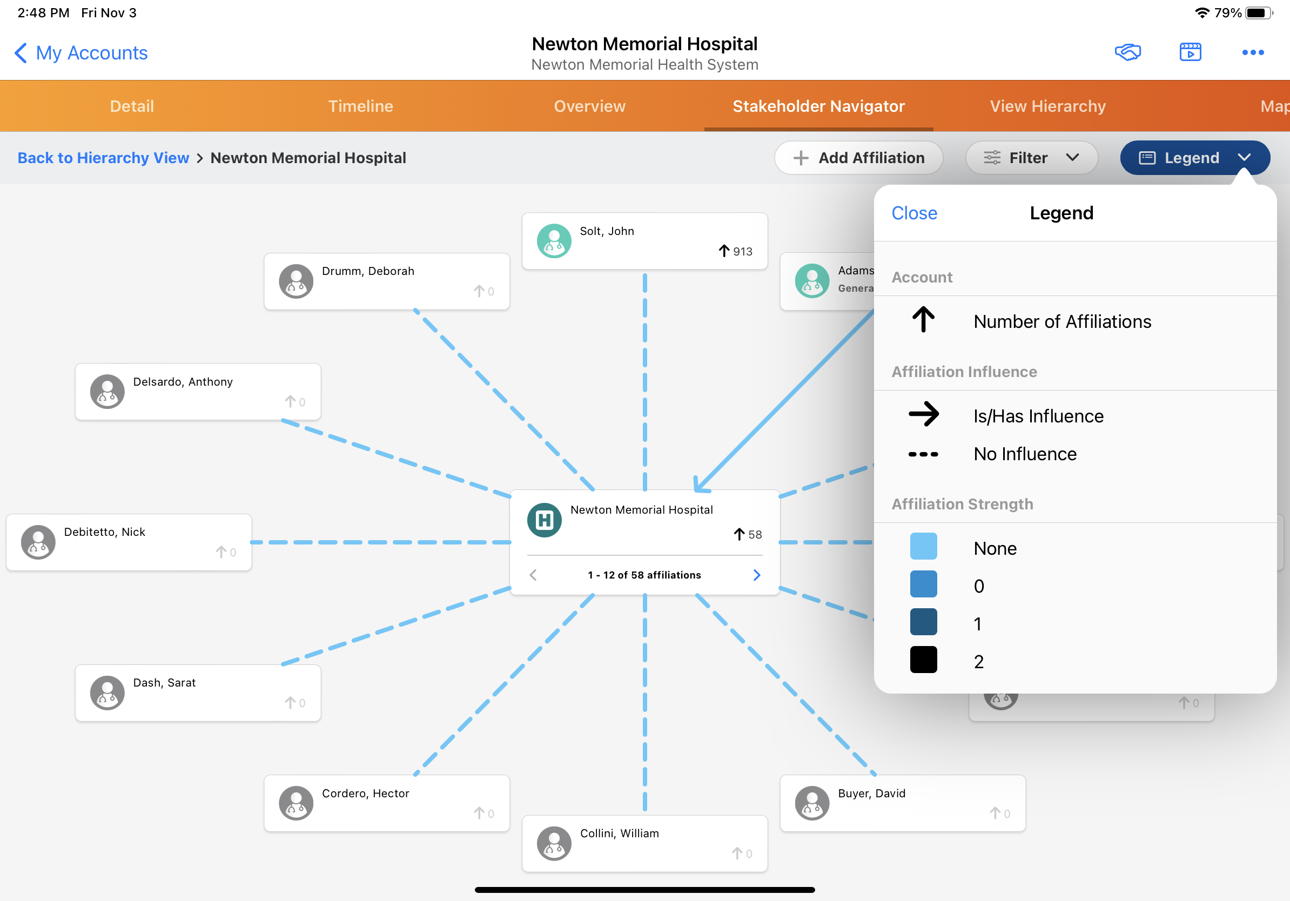Viewport: 1290px width, 901px height.
Task: Click the None strength light-blue swatch
Action: pos(923,546)
